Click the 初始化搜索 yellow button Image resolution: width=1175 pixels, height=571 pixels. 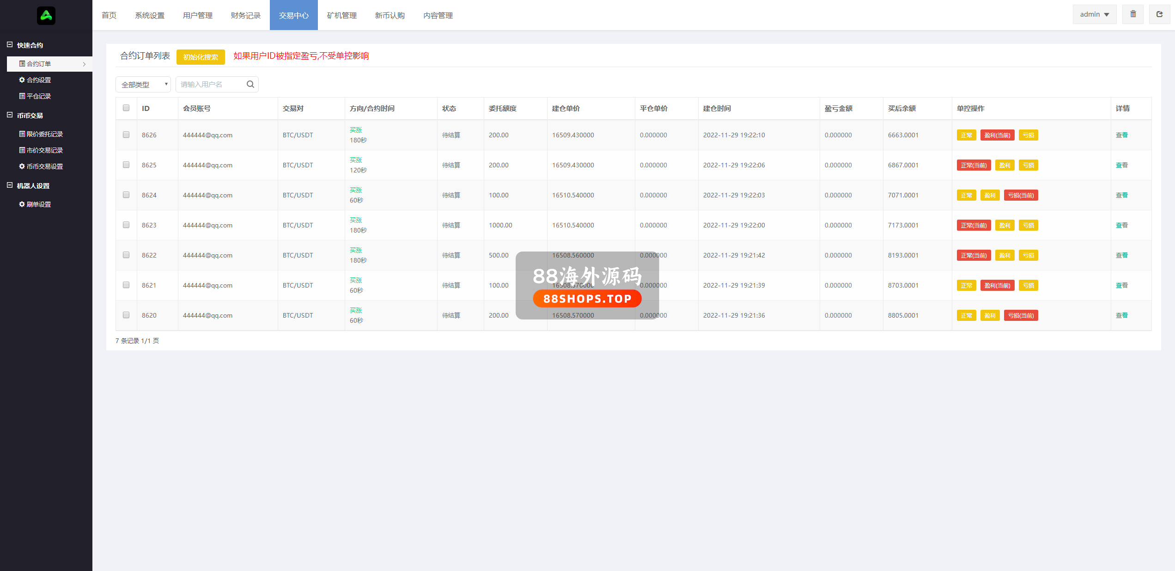tap(201, 57)
